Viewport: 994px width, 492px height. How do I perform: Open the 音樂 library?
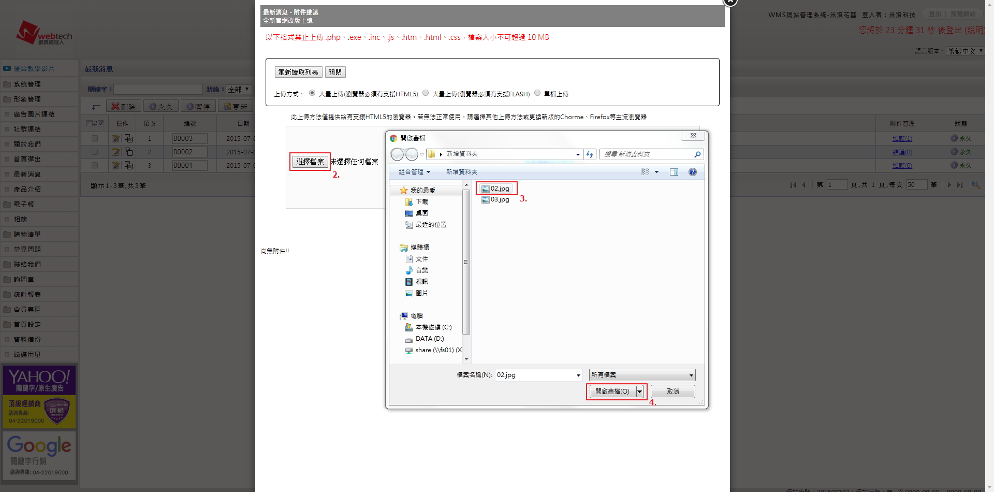pos(421,270)
